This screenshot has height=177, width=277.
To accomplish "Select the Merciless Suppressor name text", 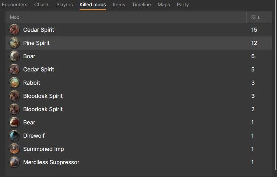I will (51, 162).
